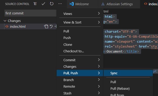Select index.html in the Changes list

[x=28, y=26]
